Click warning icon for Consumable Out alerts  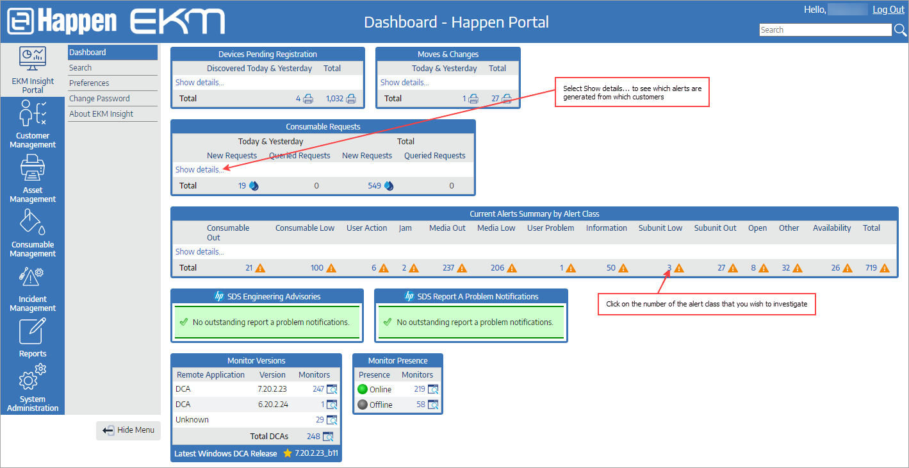pos(260,268)
